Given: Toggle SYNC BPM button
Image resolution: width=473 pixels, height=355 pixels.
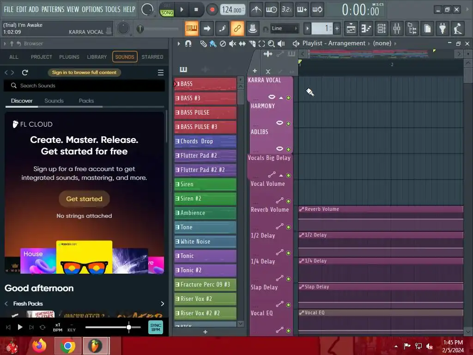Looking at the screenshot, I should (156, 327).
